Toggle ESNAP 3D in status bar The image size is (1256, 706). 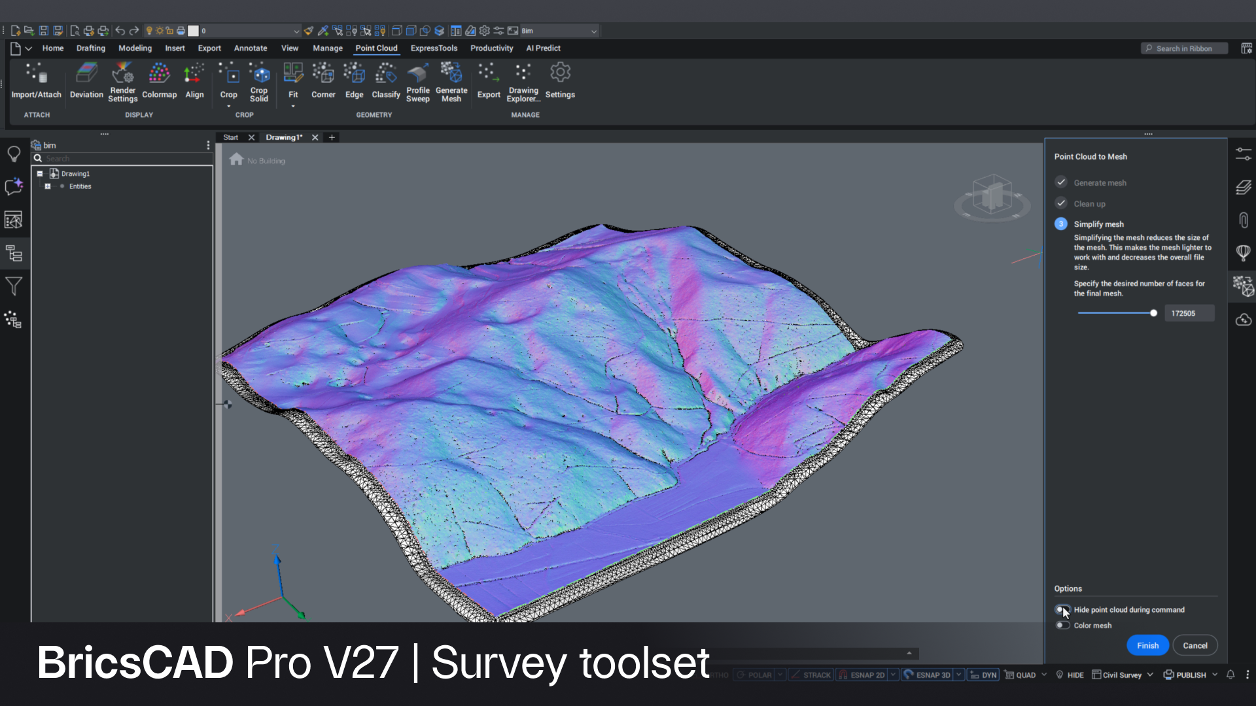click(x=927, y=675)
